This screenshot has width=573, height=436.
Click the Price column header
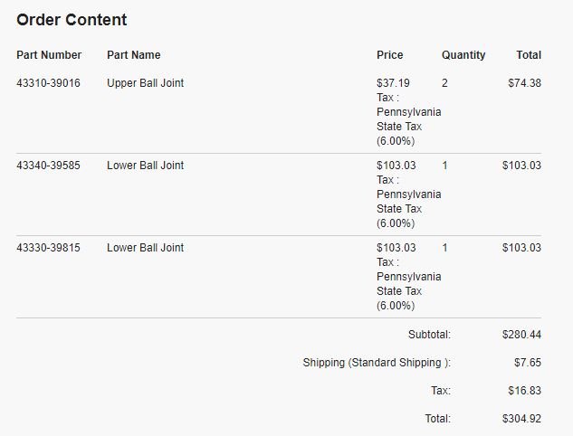tap(390, 55)
